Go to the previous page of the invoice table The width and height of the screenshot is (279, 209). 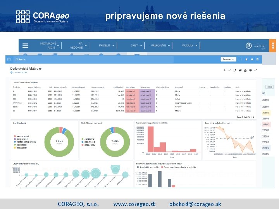[x=251, y=117]
